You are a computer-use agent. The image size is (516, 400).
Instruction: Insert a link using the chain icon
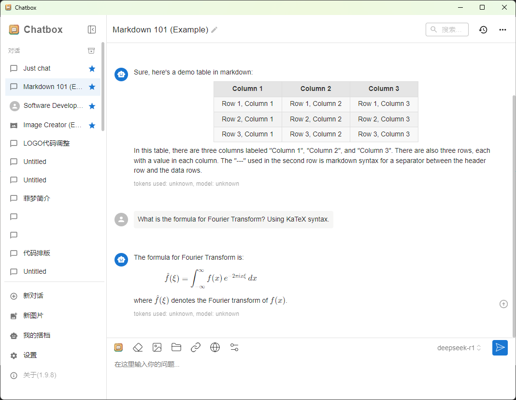[196, 347]
